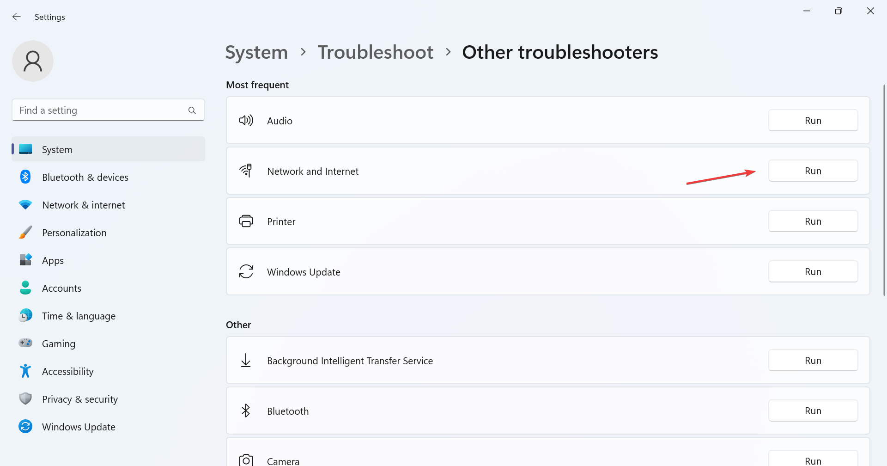887x466 pixels.
Task: Click the Bluetooth & devices sidebar icon
Action: click(x=25, y=177)
